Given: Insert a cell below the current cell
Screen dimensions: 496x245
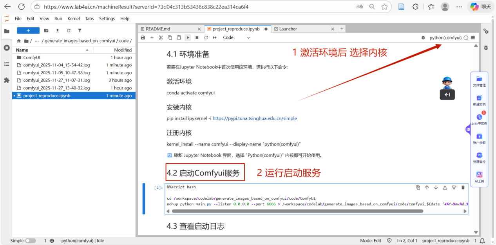Looking at the screenshot, I should (x=454, y=188).
